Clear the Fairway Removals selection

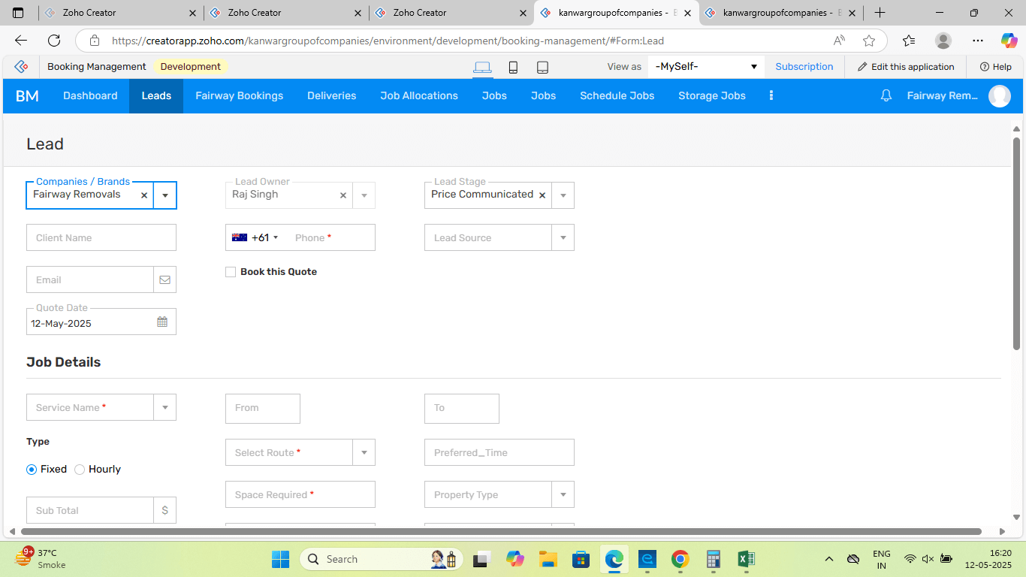click(x=144, y=195)
